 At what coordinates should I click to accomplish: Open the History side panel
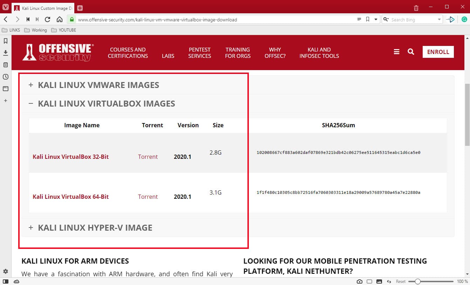click(6, 77)
